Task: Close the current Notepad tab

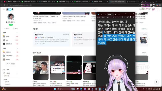Action: [112, 14]
